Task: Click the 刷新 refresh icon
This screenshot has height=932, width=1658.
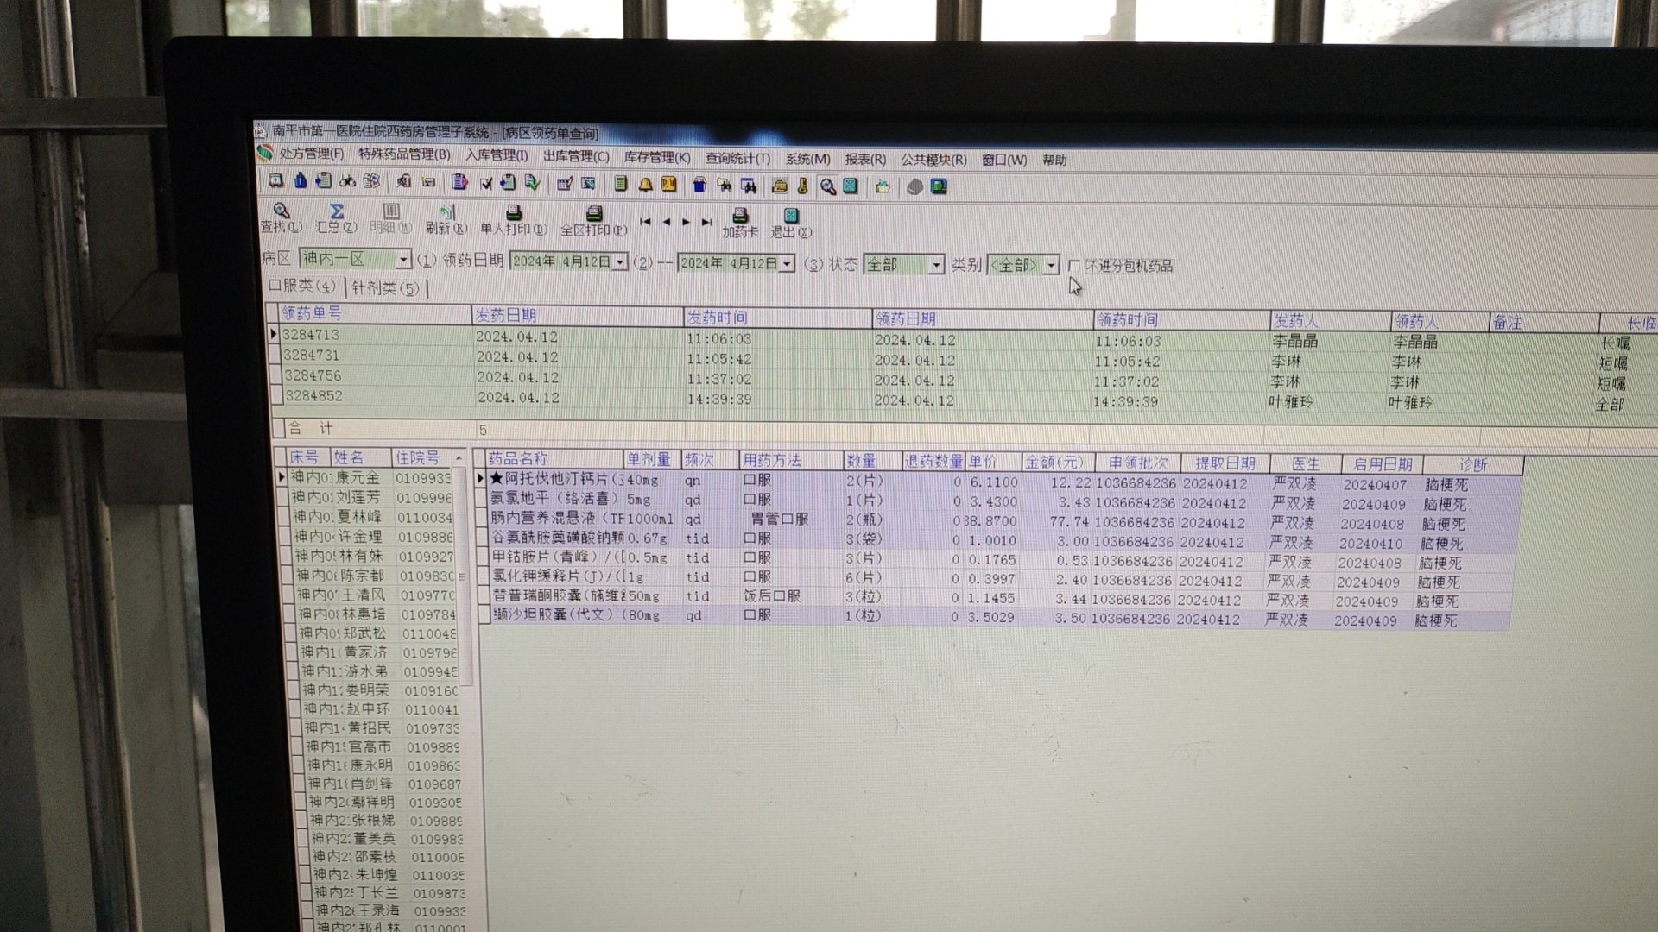Action: click(x=446, y=212)
